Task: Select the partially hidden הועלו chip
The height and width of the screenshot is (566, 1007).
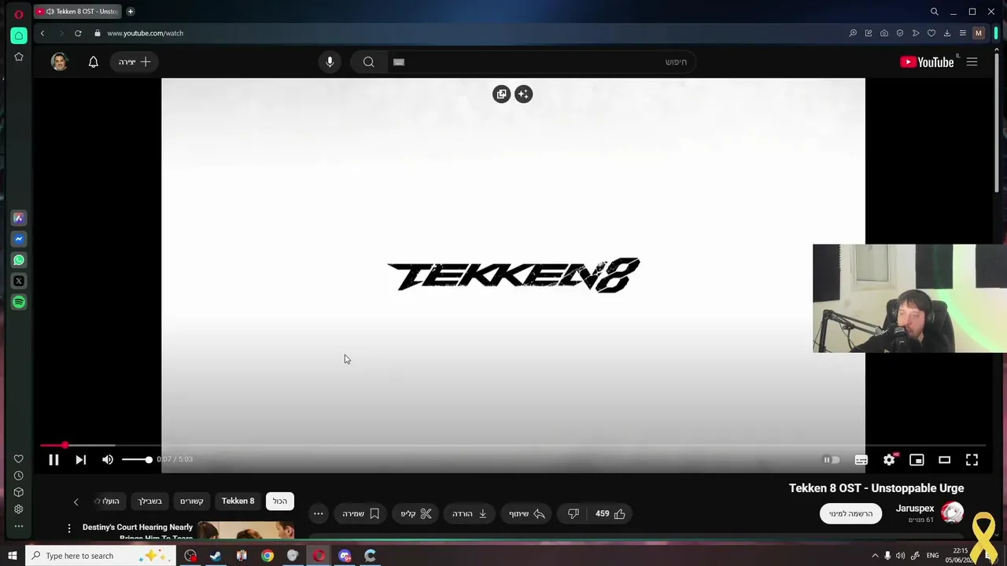Action: pos(109,501)
